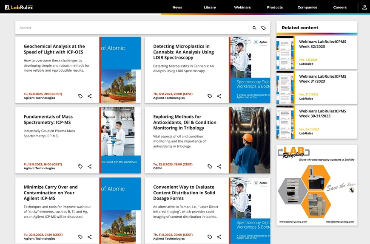Open the user account icon

364,7
